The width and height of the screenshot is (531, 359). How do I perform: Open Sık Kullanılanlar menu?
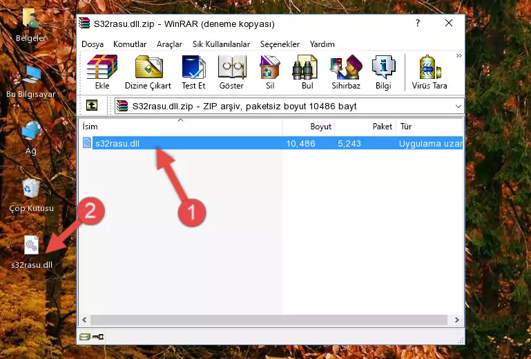pyautogui.click(x=221, y=44)
